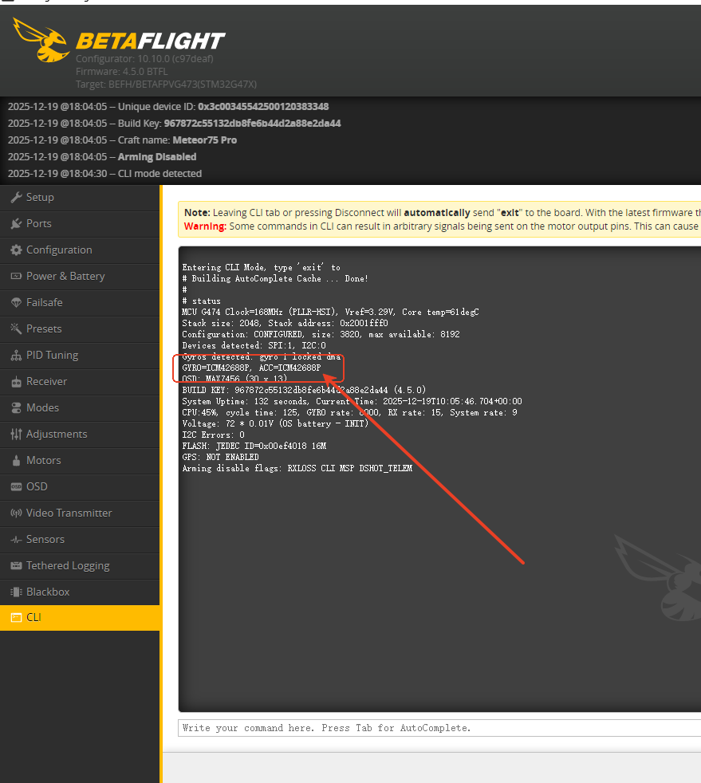The width and height of the screenshot is (701, 783).
Task: Click the Adjustments sliders icon
Action: click(17, 434)
